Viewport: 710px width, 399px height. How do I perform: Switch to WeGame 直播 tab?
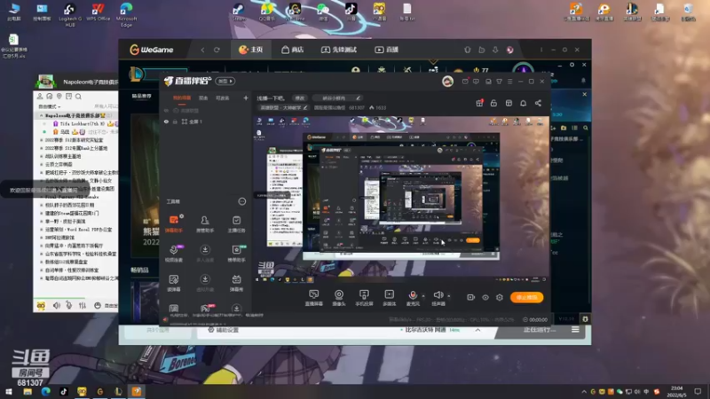tap(386, 50)
